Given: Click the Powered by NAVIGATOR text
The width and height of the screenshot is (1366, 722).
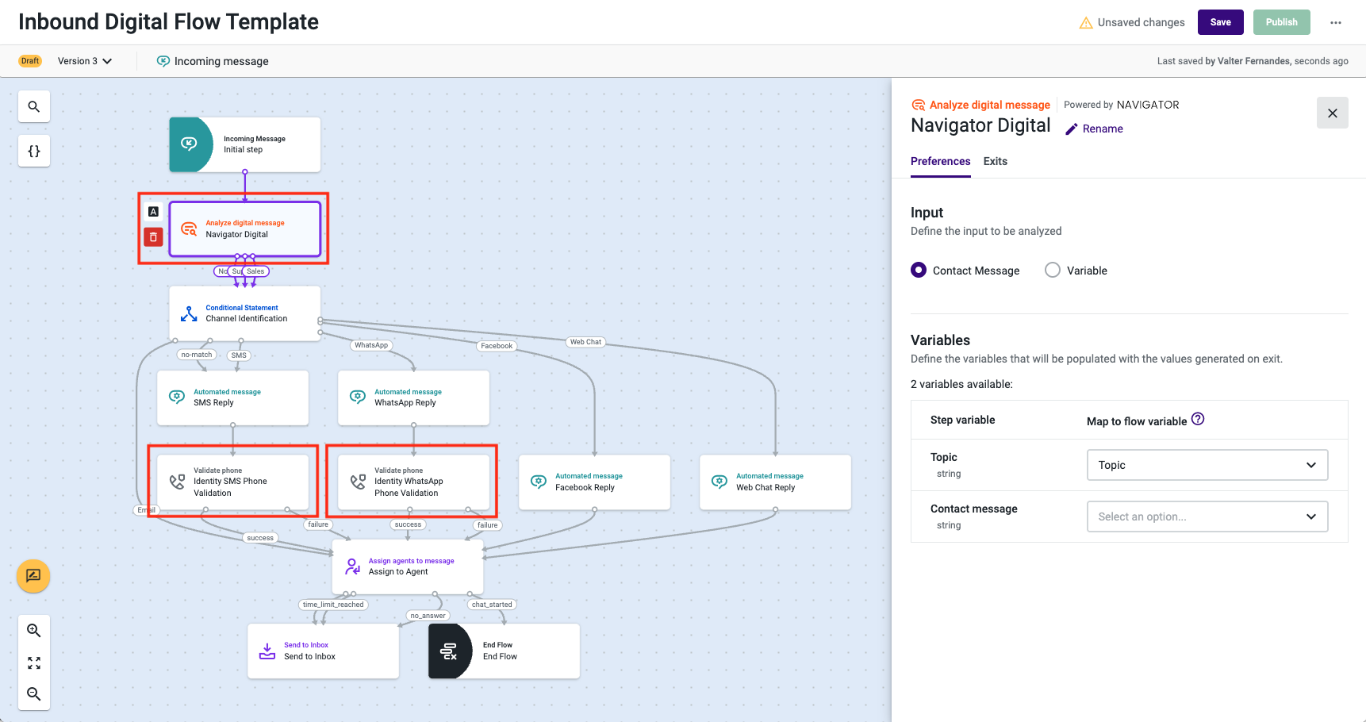Looking at the screenshot, I should pyautogui.click(x=1121, y=105).
